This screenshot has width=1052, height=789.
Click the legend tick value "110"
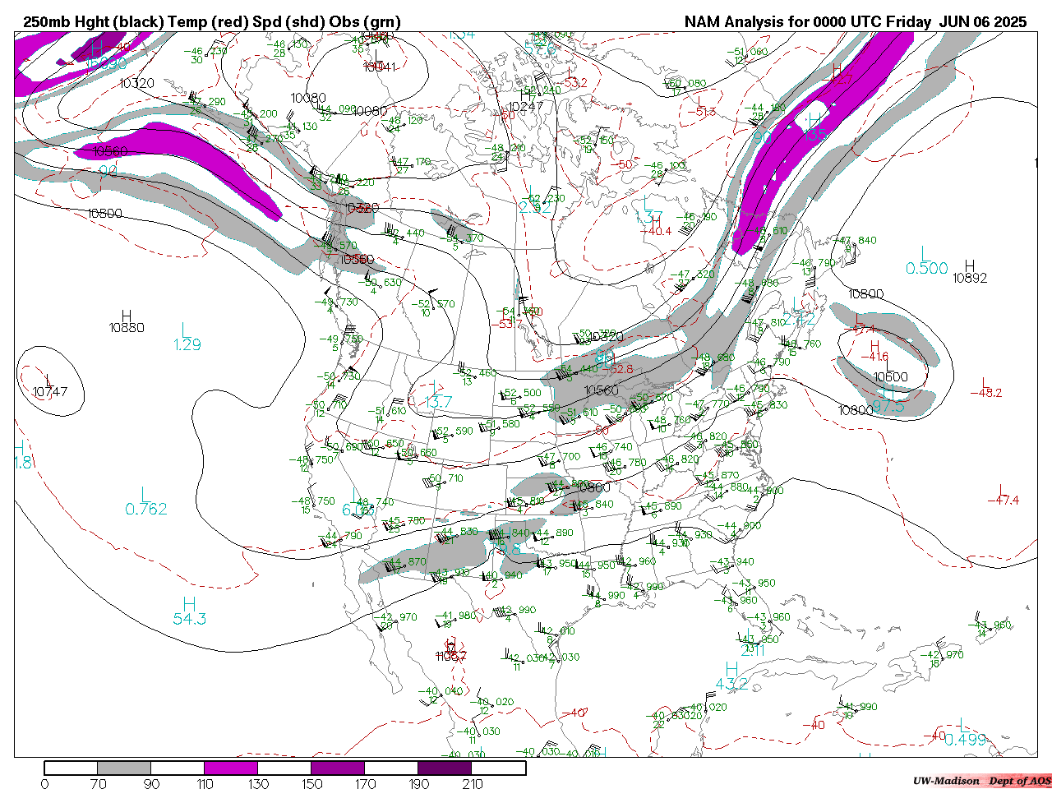205,783
